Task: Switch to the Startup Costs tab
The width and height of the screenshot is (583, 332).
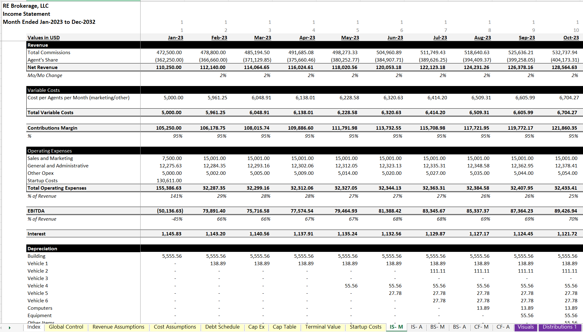Action: point(366,327)
